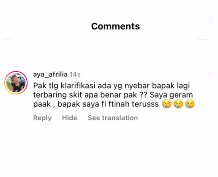Click the faint scrollbar on the right edge
This screenshot has width=218, height=177.
pyautogui.click(x=210, y=47)
